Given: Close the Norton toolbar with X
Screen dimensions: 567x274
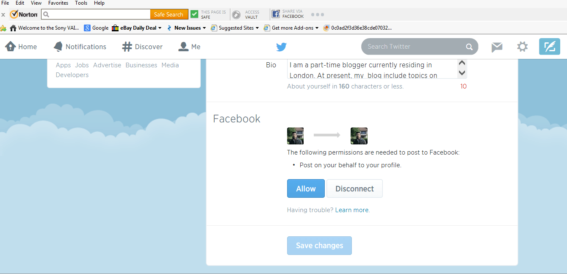Looking at the screenshot, I should click(x=3, y=15).
